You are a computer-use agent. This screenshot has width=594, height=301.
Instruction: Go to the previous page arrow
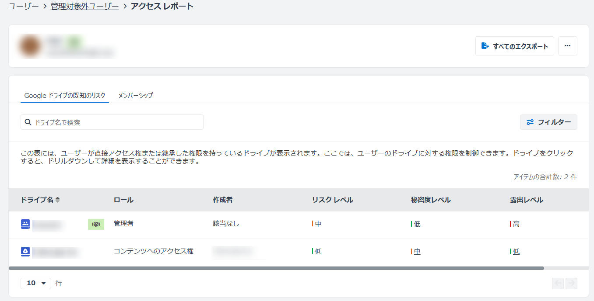pos(558,283)
